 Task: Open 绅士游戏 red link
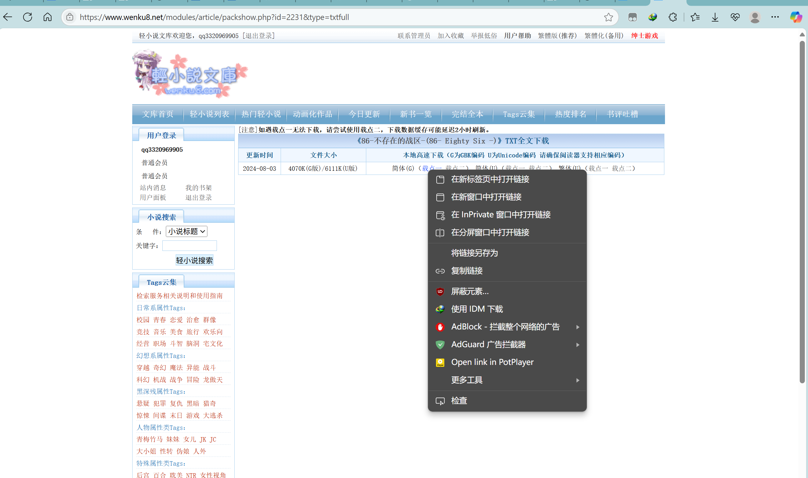tap(644, 35)
